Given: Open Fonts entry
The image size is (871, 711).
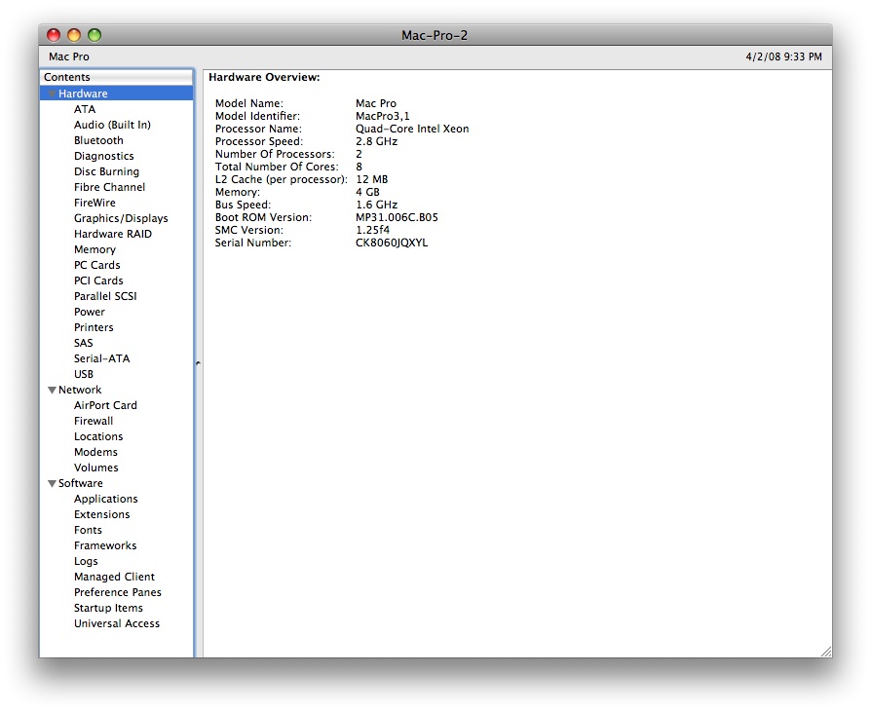Looking at the screenshot, I should (x=88, y=530).
